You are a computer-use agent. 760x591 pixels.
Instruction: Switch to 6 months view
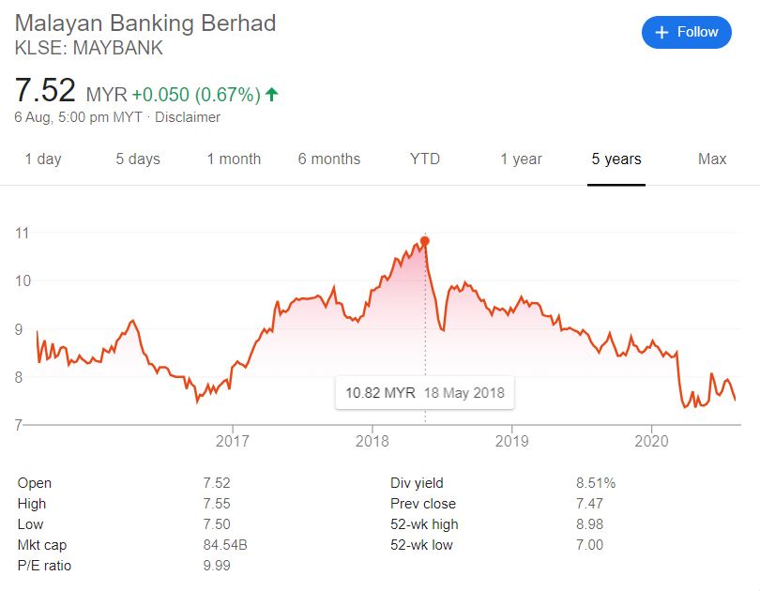[x=329, y=159]
